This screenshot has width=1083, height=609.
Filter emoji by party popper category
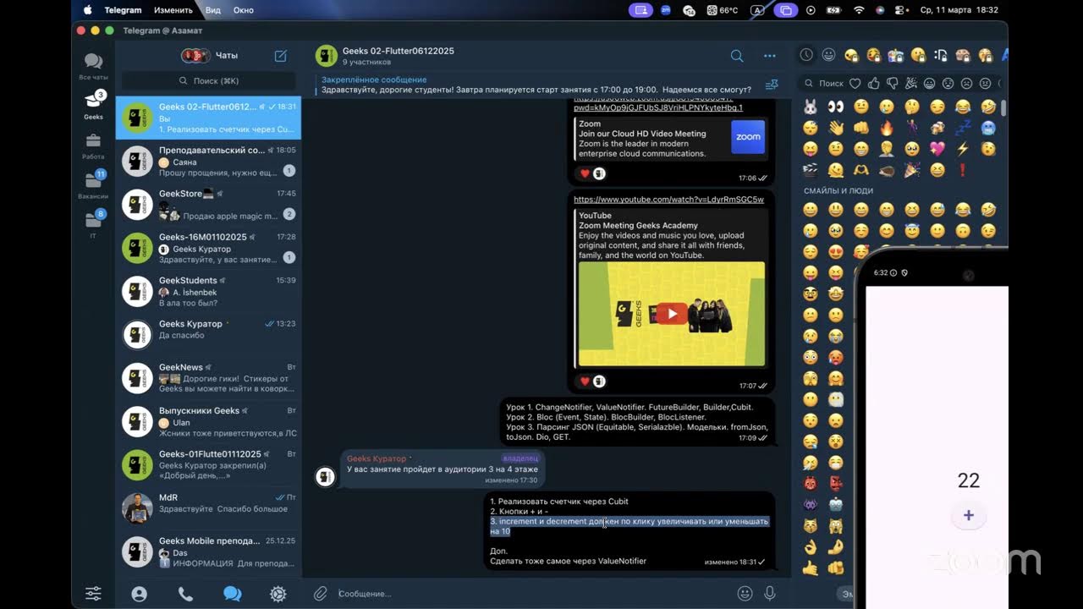click(910, 83)
